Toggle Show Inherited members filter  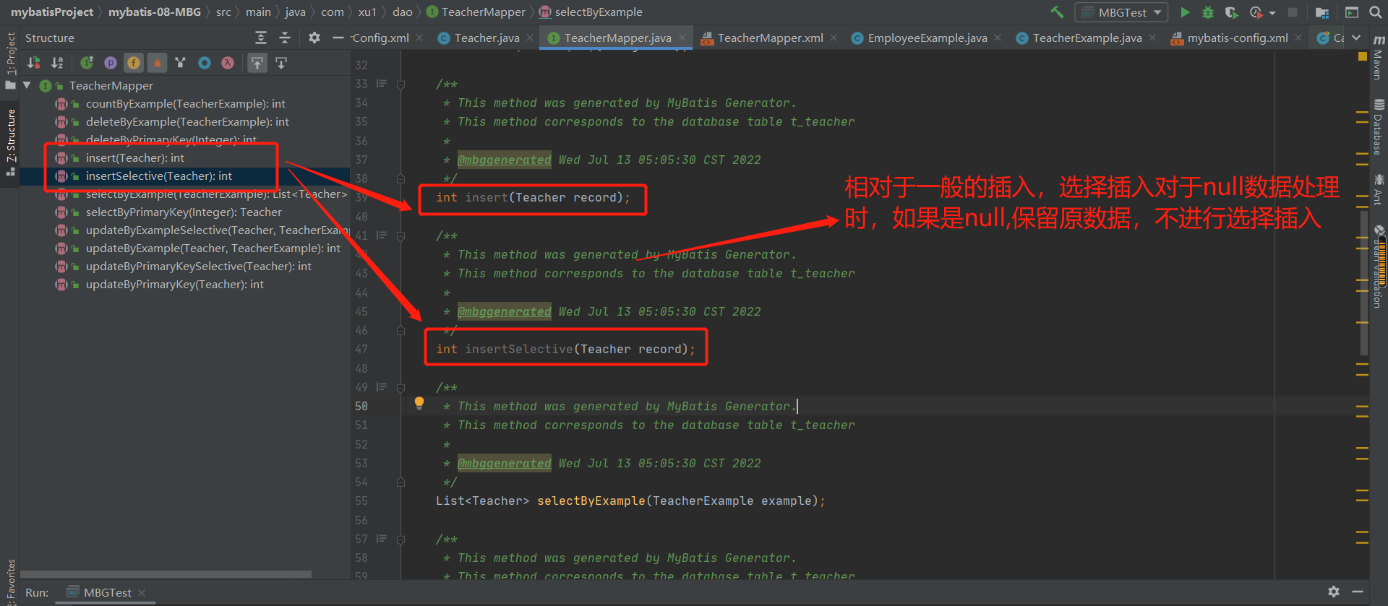pyautogui.click(x=87, y=63)
